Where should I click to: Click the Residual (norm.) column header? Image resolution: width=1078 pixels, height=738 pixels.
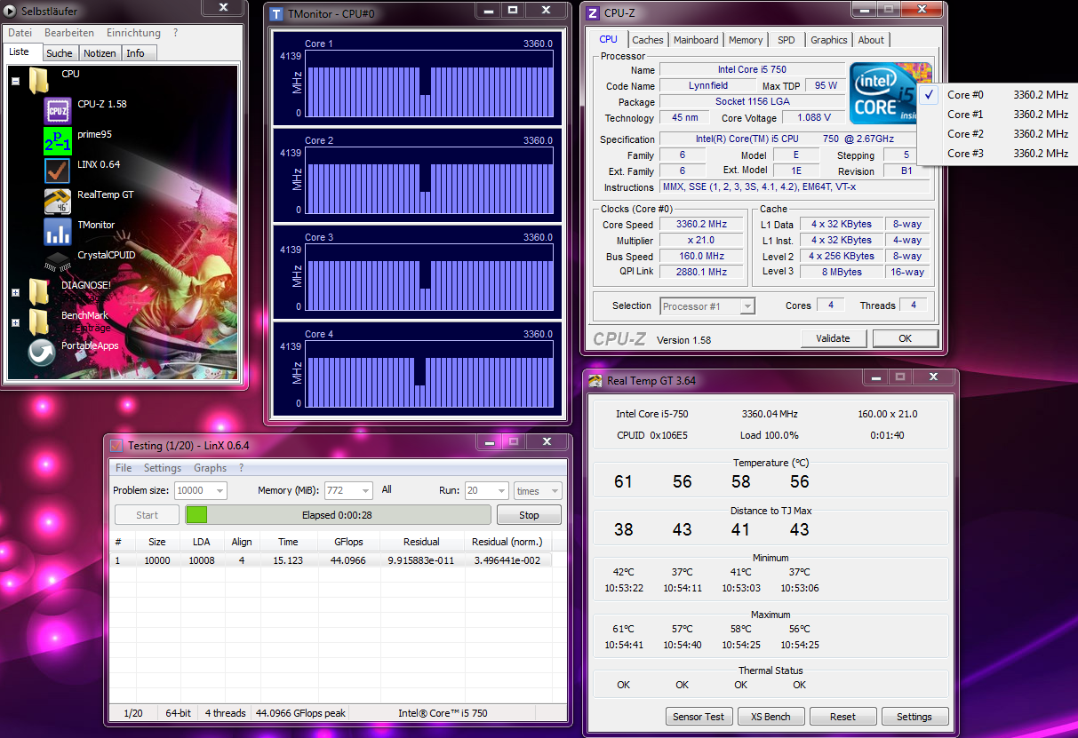[x=507, y=542]
